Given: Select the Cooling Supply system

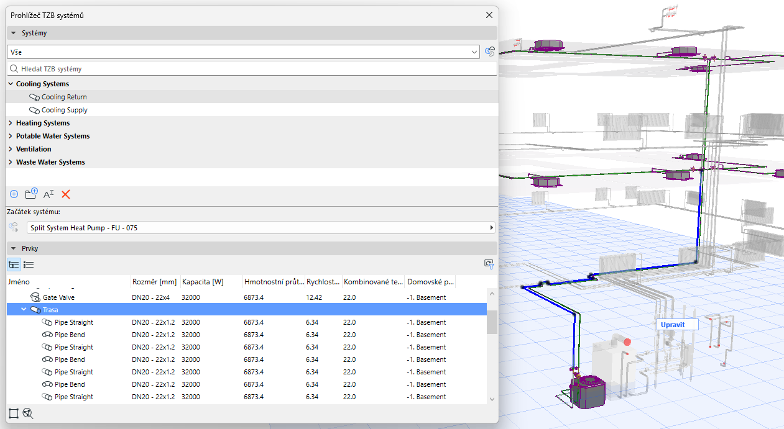Looking at the screenshot, I should tap(252, 110).
